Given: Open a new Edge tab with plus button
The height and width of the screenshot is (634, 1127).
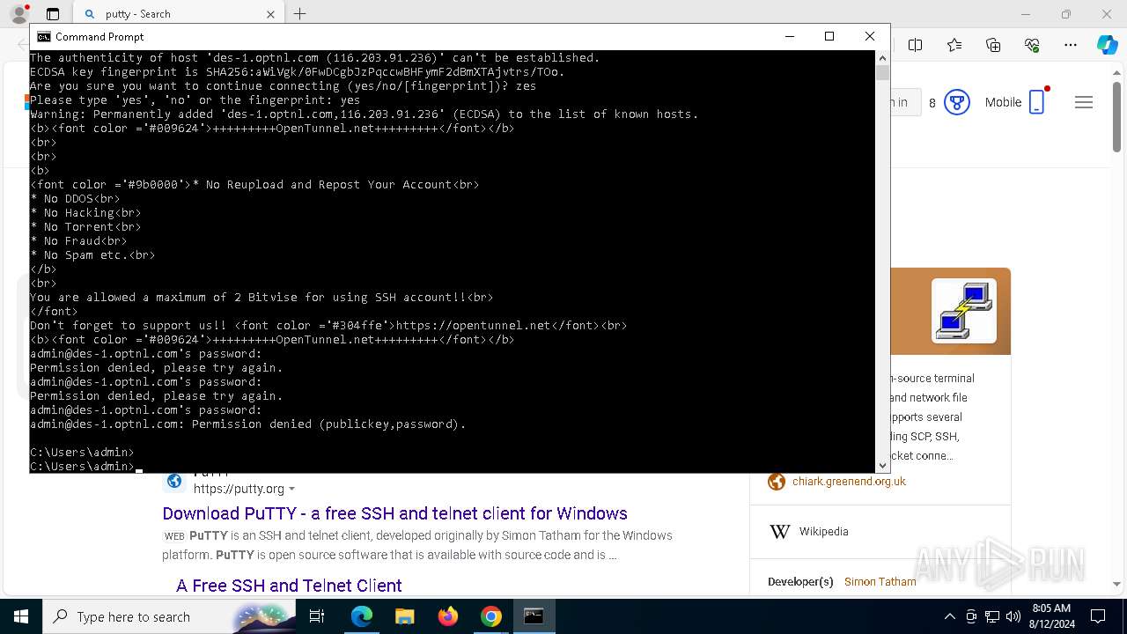Looking at the screenshot, I should click(x=300, y=14).
